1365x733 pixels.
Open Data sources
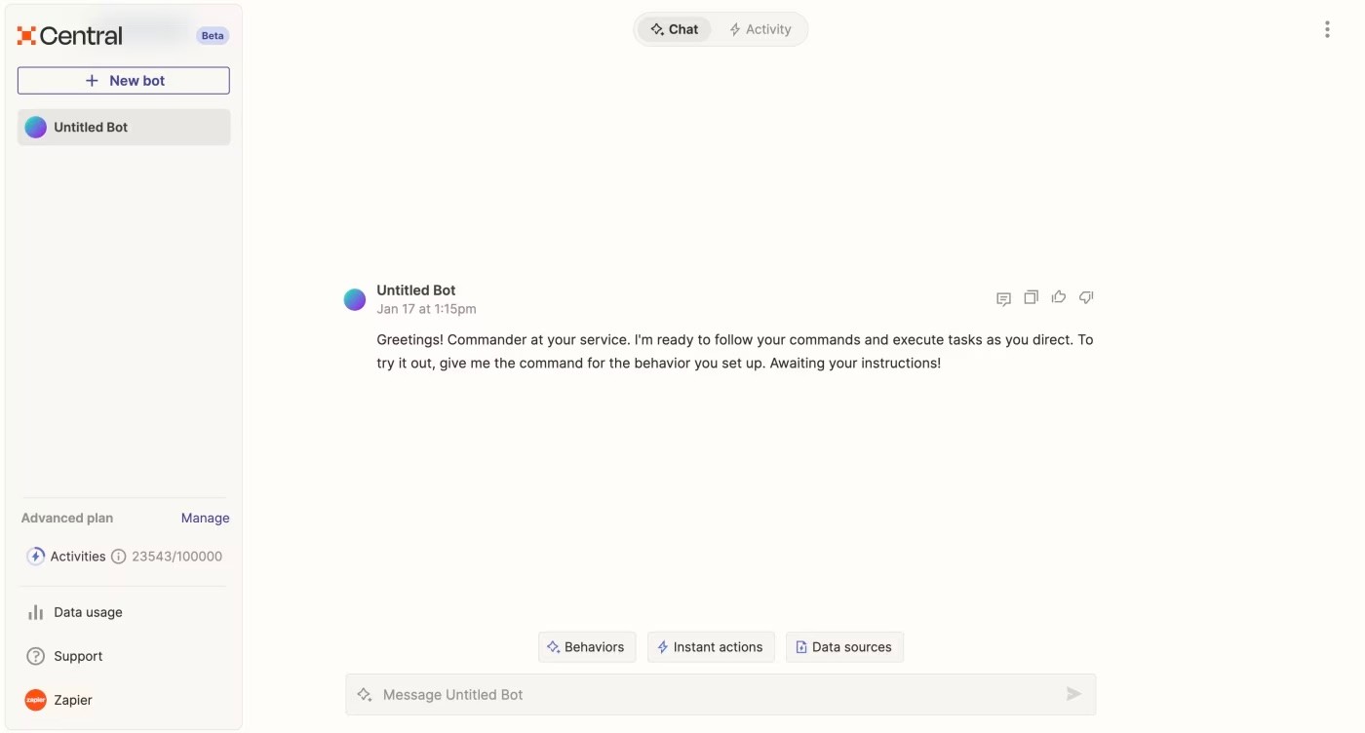(x=844, y=647)
